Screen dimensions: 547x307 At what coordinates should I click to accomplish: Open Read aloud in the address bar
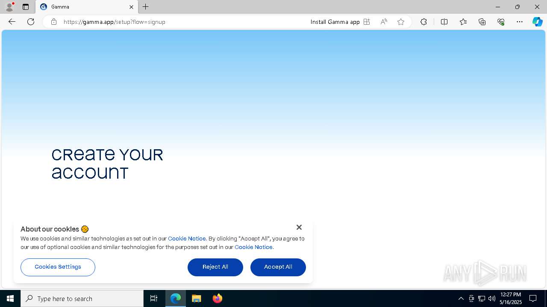(x=384, y=22)
